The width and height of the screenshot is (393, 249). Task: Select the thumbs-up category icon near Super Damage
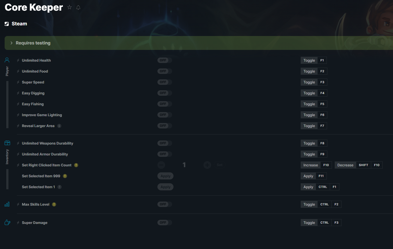(x=7, y=223)
